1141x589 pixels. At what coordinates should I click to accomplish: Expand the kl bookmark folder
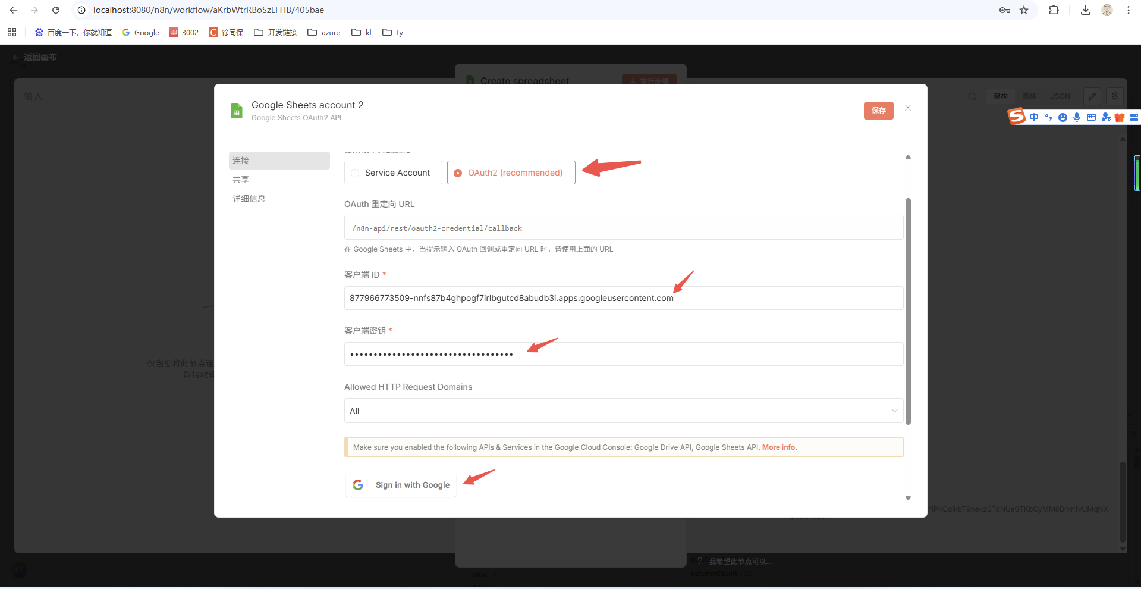[x=362, y=32]
